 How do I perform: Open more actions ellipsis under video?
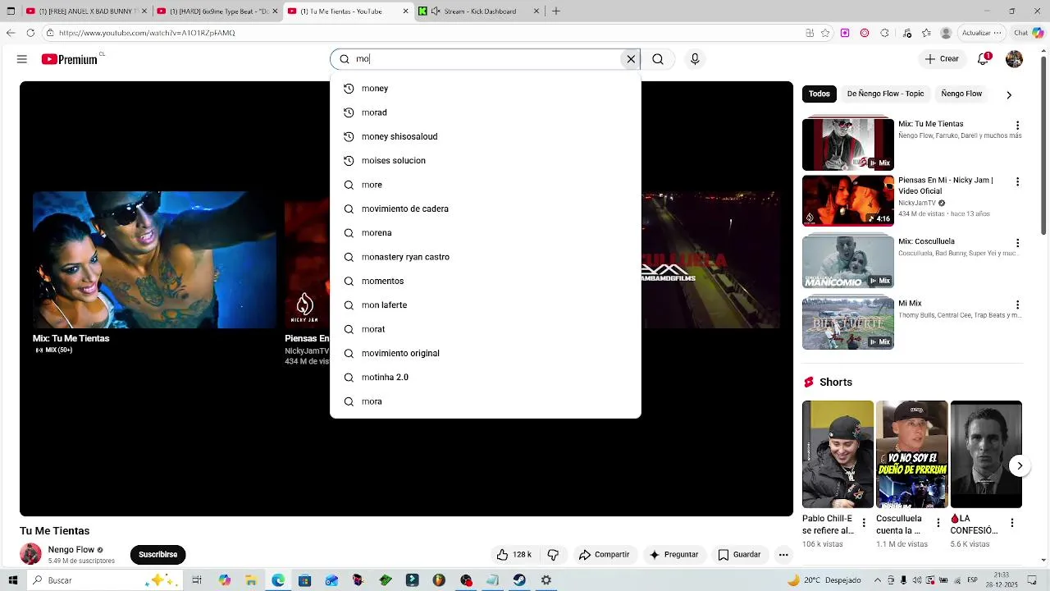[783, 555]
